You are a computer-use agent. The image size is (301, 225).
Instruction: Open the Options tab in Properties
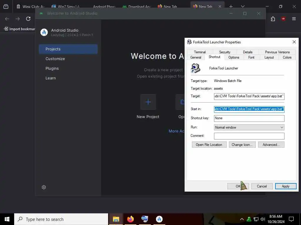click(234, 57)
